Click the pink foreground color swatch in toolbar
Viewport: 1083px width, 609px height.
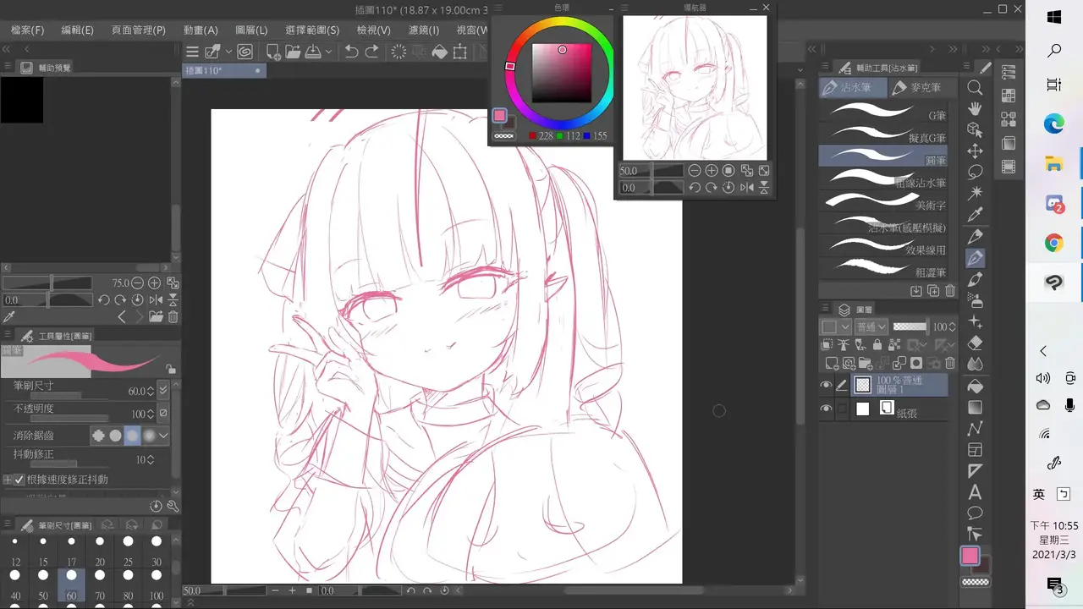point(970,556)
